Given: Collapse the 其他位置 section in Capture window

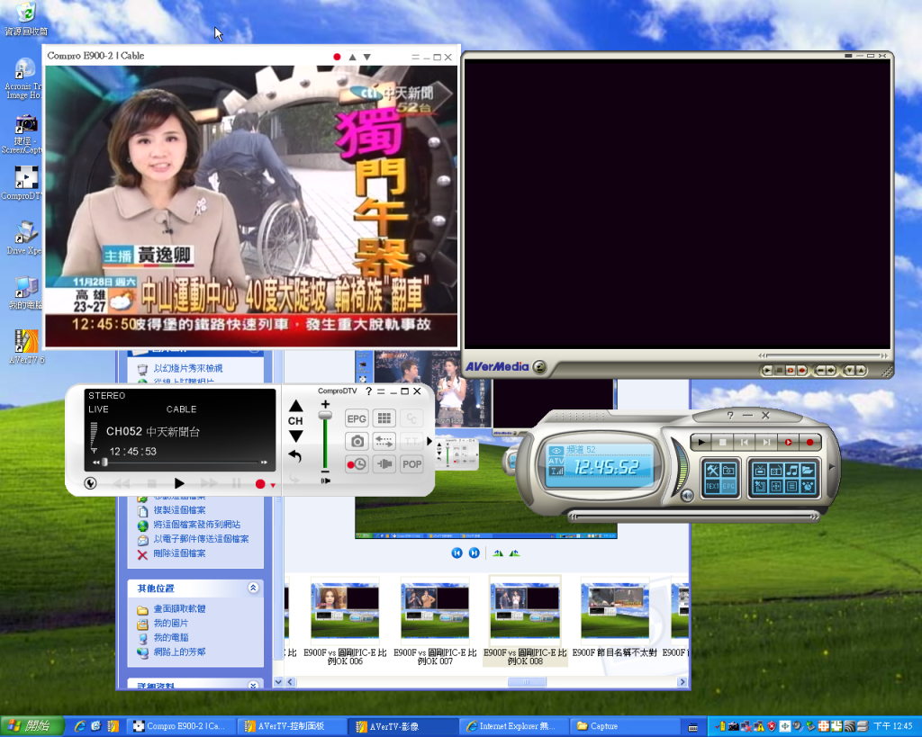Looking at the screenshot, I should tap(253, 588).
